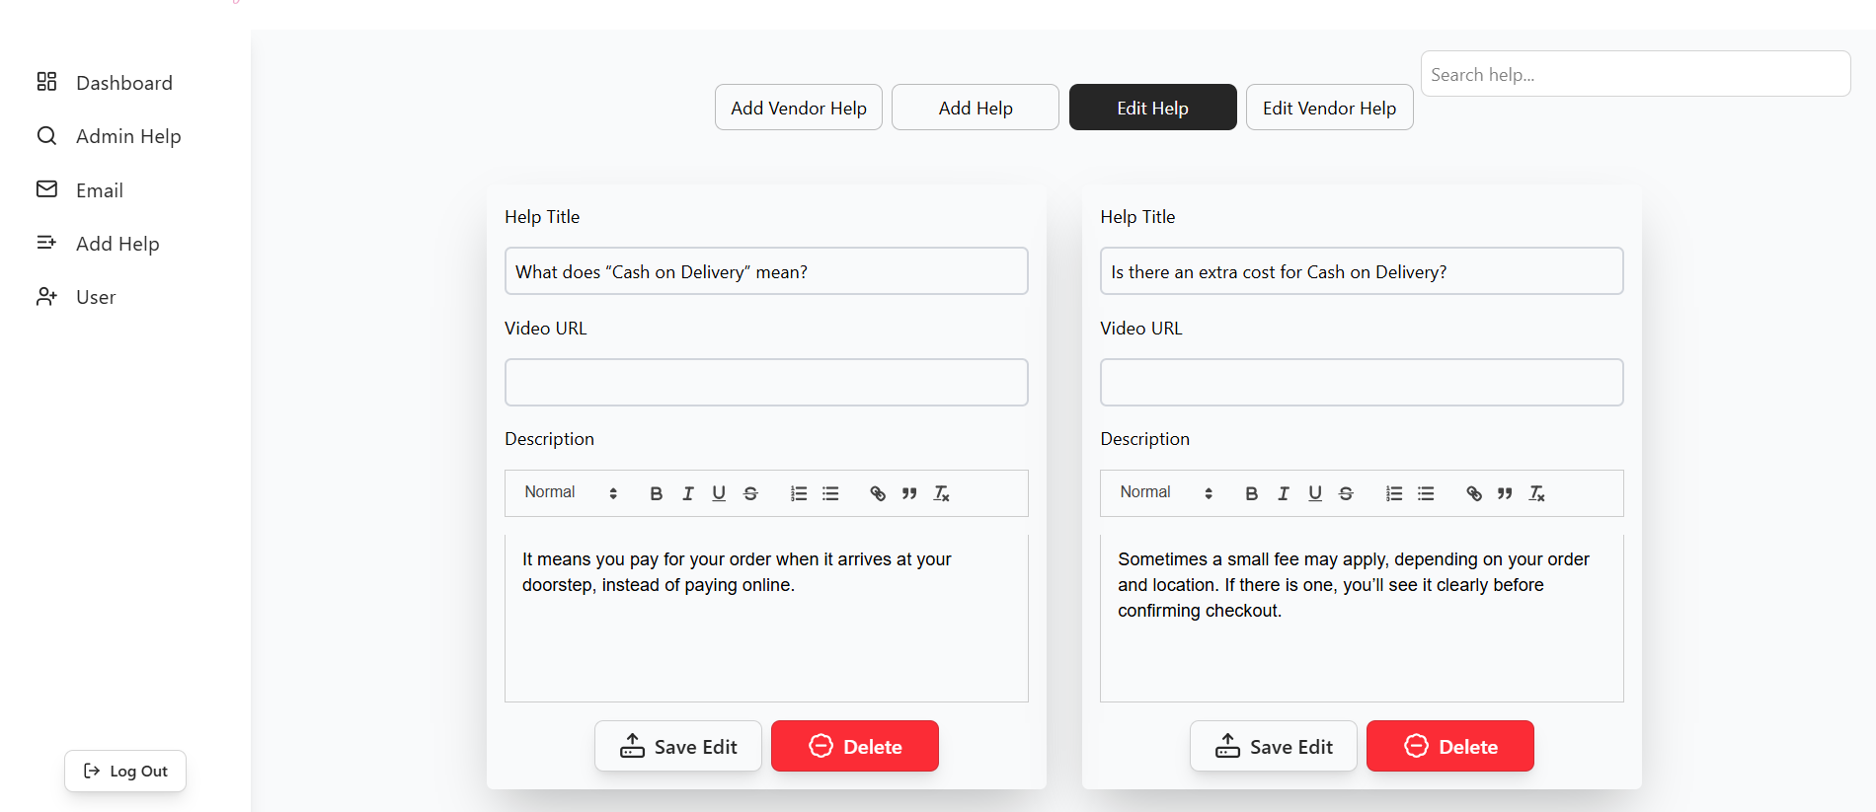The image size is (1876, 812).
Task: Insert bullet list in the second card editor
Action: 1426,493
